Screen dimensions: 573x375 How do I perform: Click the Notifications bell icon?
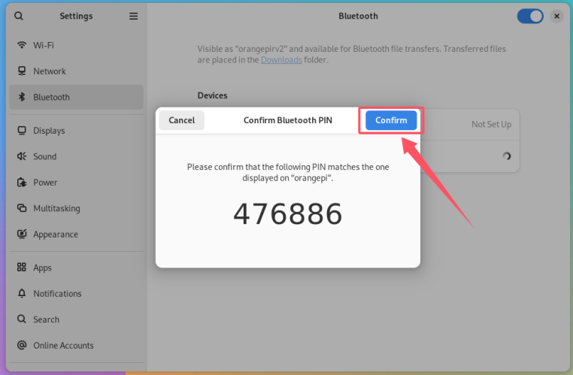click(22, 293)
